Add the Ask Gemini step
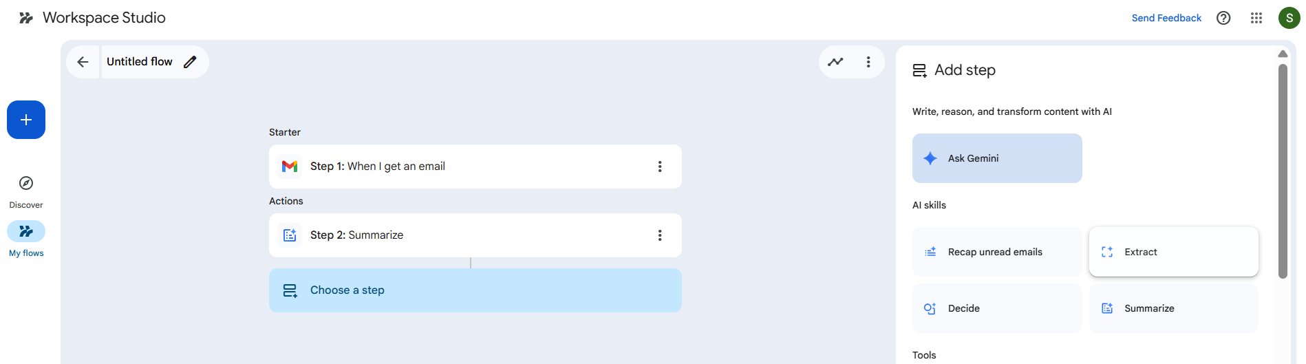The image size is (1306, 364). 996,158
